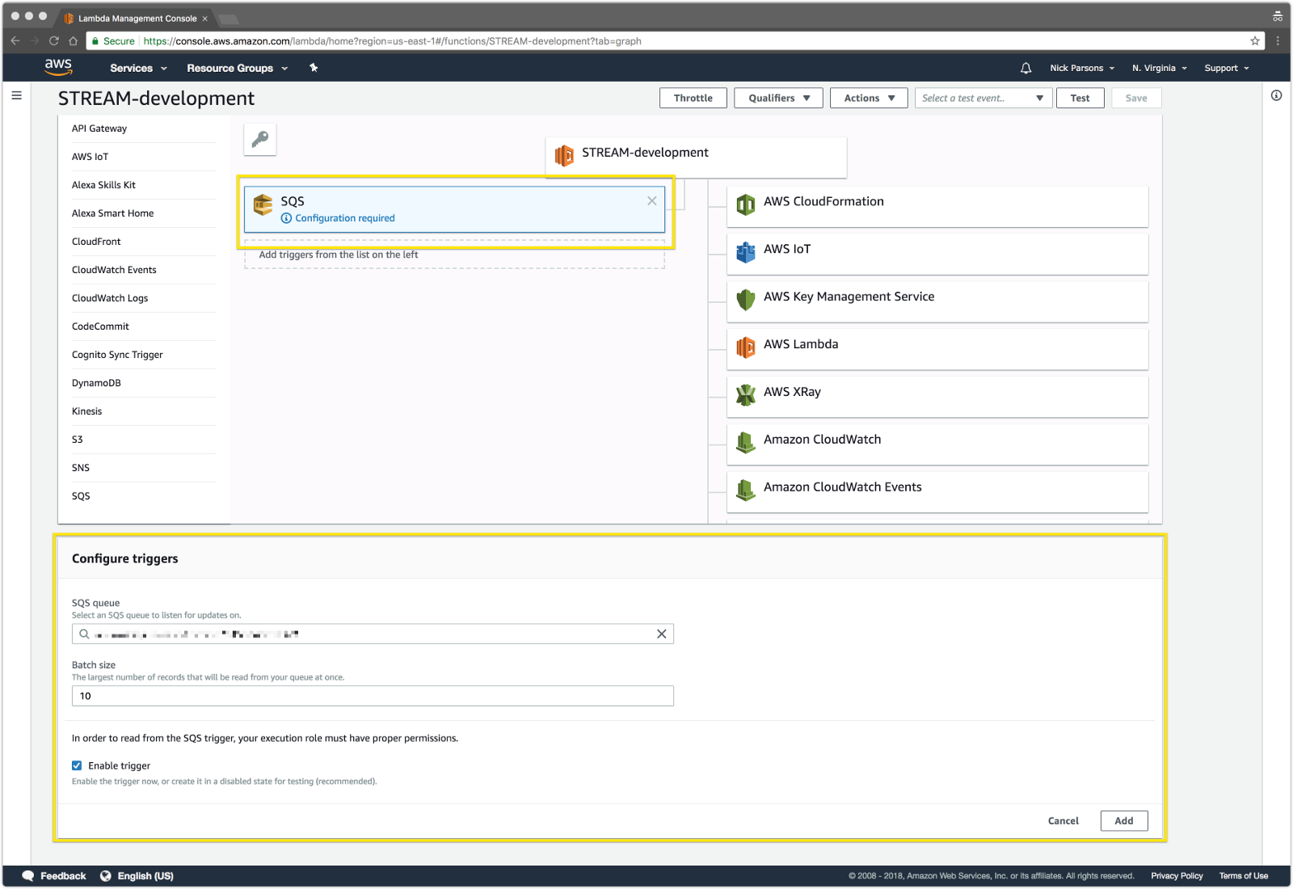Click the browser reload icon
Screen dimensions: 1293x889
pyautogui.click(x=54, y=40)
